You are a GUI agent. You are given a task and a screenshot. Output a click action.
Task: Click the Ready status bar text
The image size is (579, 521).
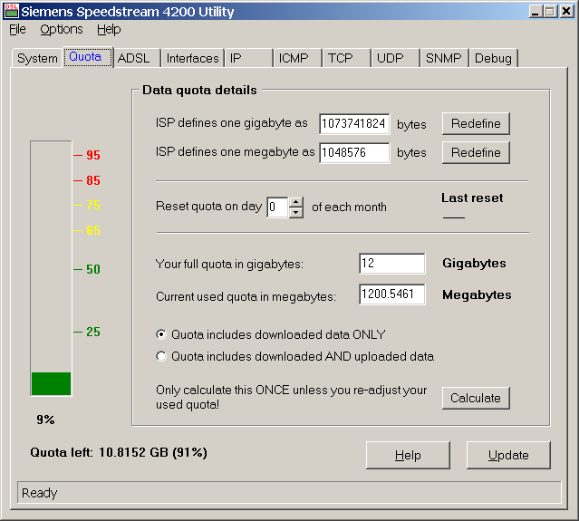[40, 493]
